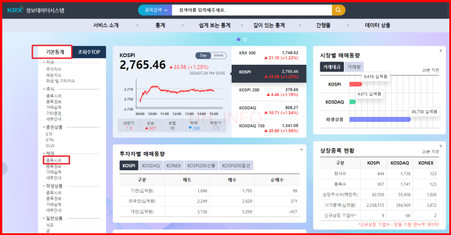Toggle the chart to Day view
451x235 pixels.
(x=204, y=56)
